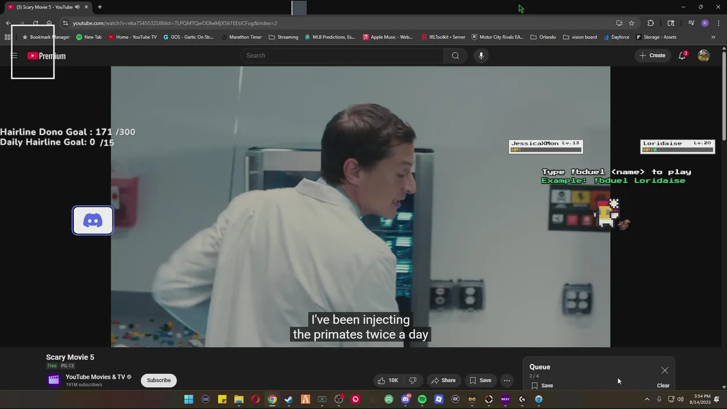Open Steam from the taskbar

coord(289,399)
